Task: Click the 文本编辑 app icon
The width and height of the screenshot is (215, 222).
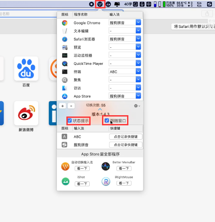Action: point(65,31)
